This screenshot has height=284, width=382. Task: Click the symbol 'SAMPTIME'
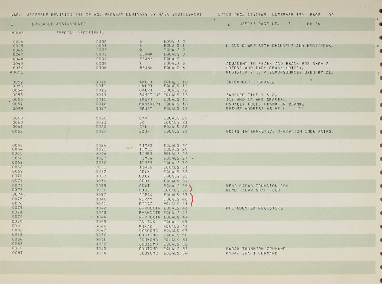tap(150, 95)
